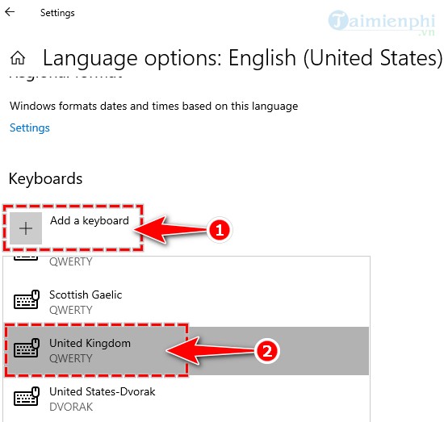Screen dimensions: 444x422
Task: Choose United Kingdom QWERTY from the list
Action: [186, 351]
